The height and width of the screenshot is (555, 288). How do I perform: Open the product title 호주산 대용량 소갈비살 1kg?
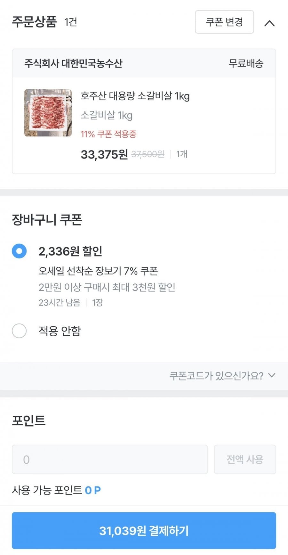[135, 96]
